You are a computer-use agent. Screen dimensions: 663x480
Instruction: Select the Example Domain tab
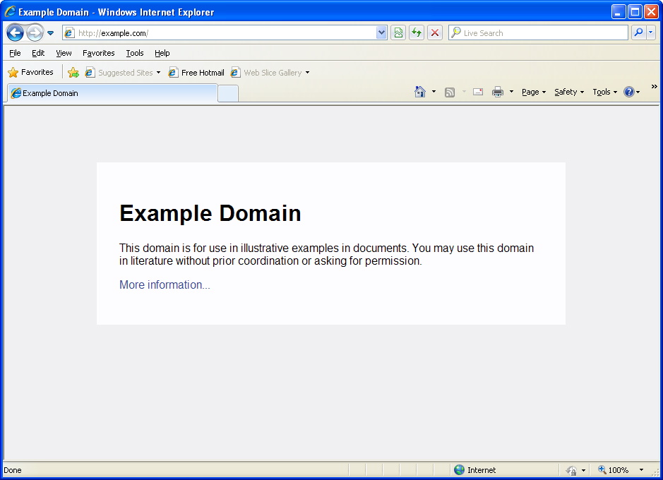pos(112,93)
